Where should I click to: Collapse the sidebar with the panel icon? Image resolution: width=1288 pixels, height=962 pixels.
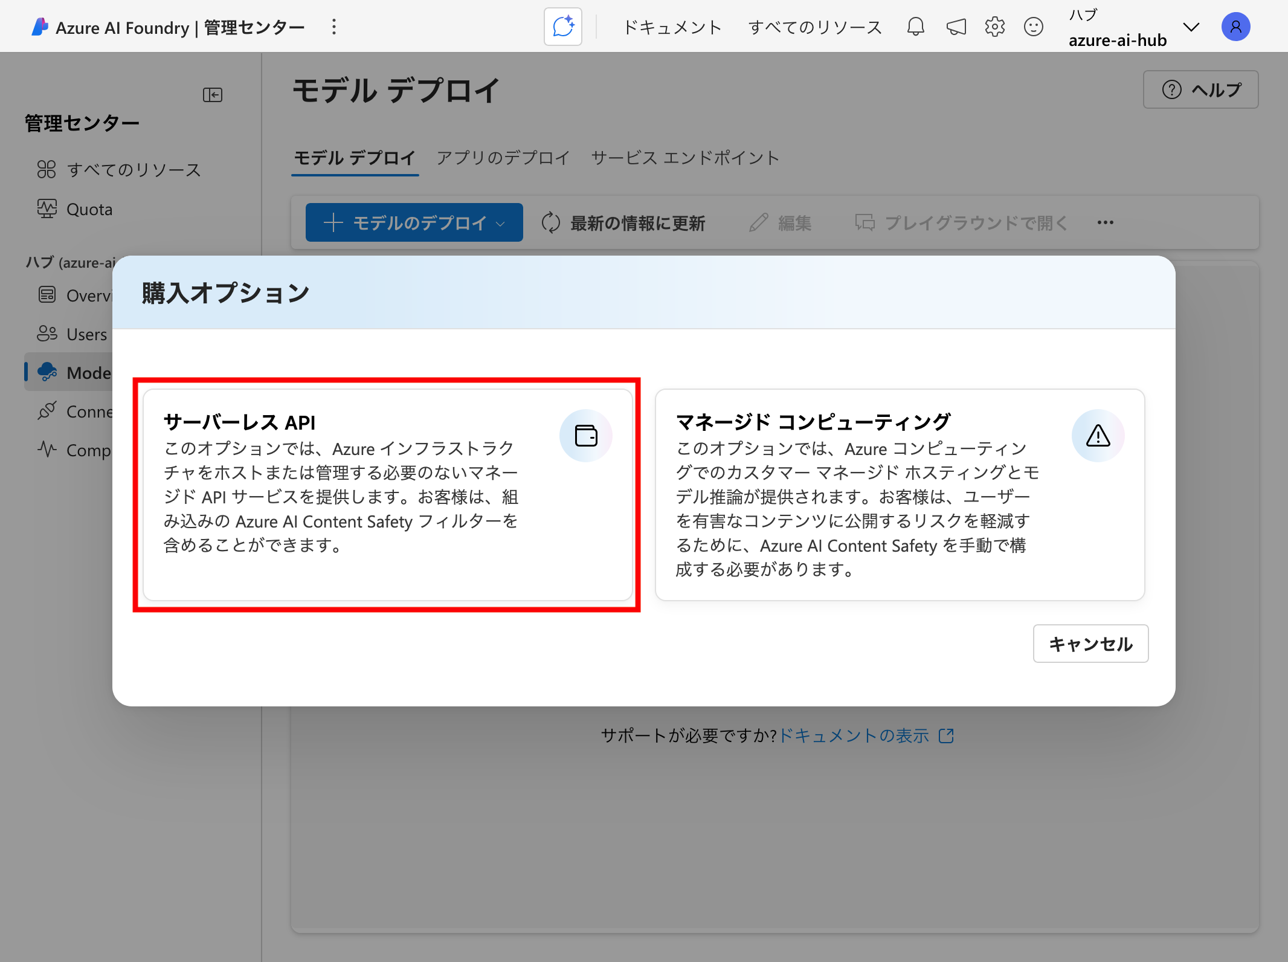click(213, 95)
